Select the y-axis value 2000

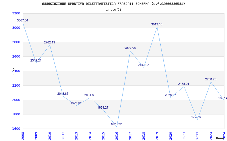(16, 100)
